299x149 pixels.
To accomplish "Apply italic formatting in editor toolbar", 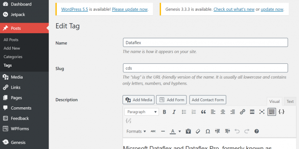I will (174, 112).
